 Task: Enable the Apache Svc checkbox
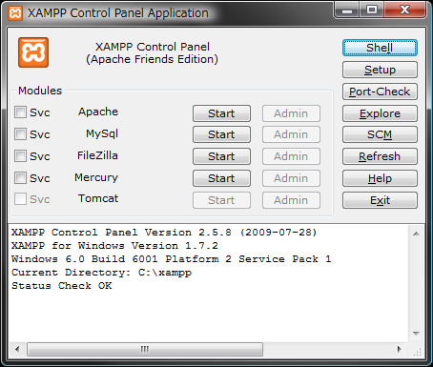coord(20,112)
